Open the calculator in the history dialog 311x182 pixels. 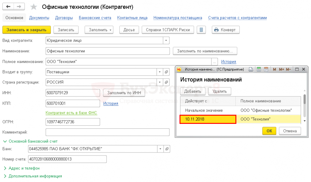(x=259, y=69)
